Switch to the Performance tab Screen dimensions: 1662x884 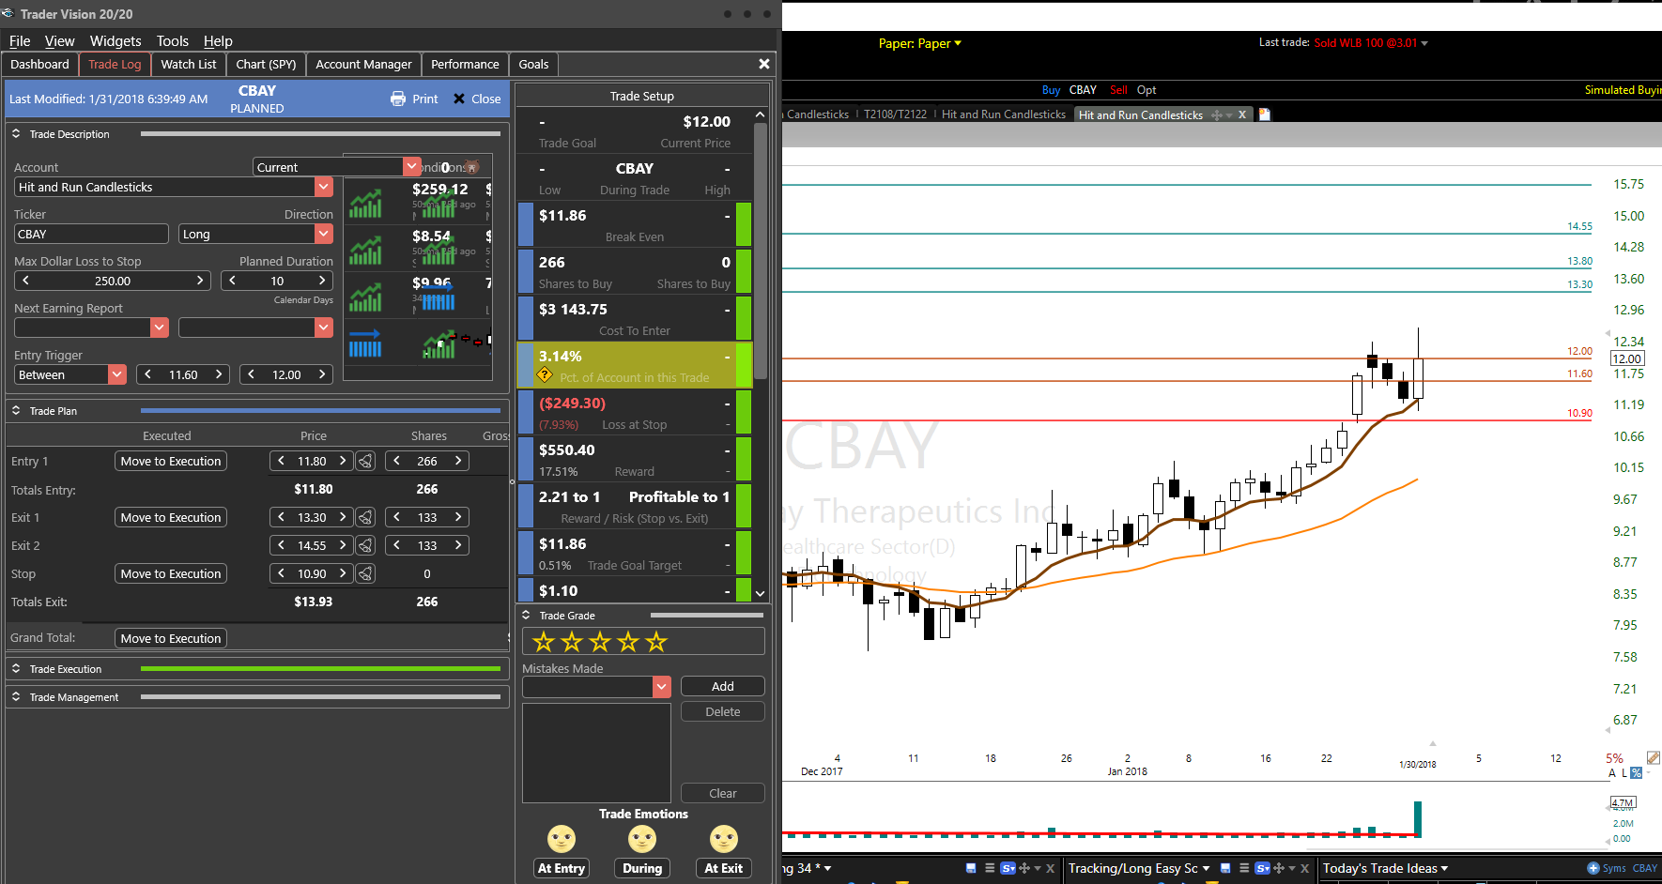pyautogui.click(x=464, y=64)
